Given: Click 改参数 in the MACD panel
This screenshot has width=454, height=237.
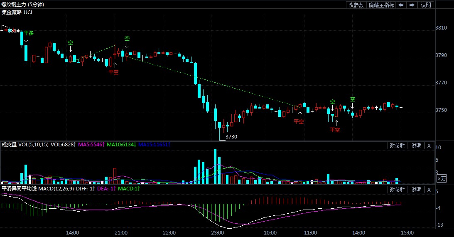Looking at the screenshot, I should (397, 190).
